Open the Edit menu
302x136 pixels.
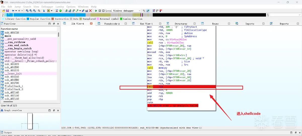coord(10,7)
